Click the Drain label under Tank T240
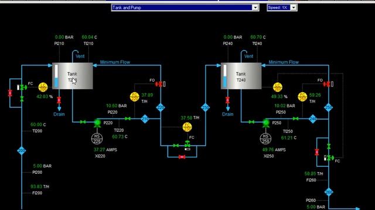375x210 pixels. pos(228,114)
